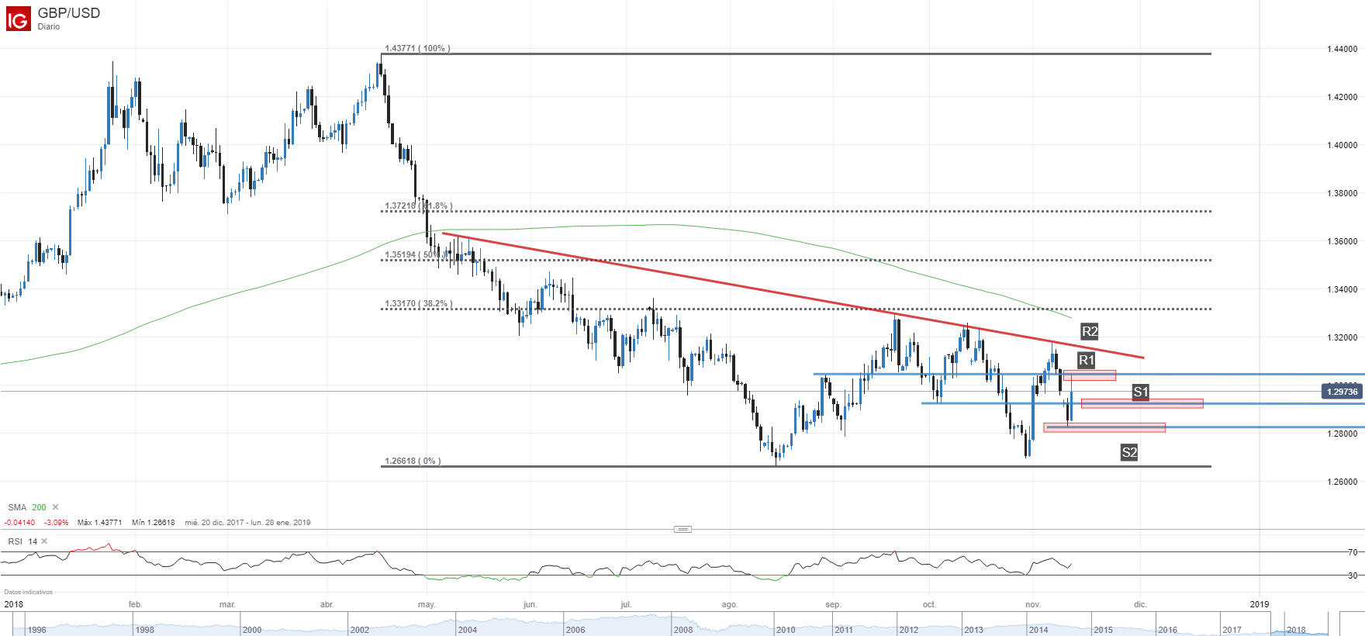
Task: Select the lowest red support zone rectangle
Action: [x=1104, y=427]
